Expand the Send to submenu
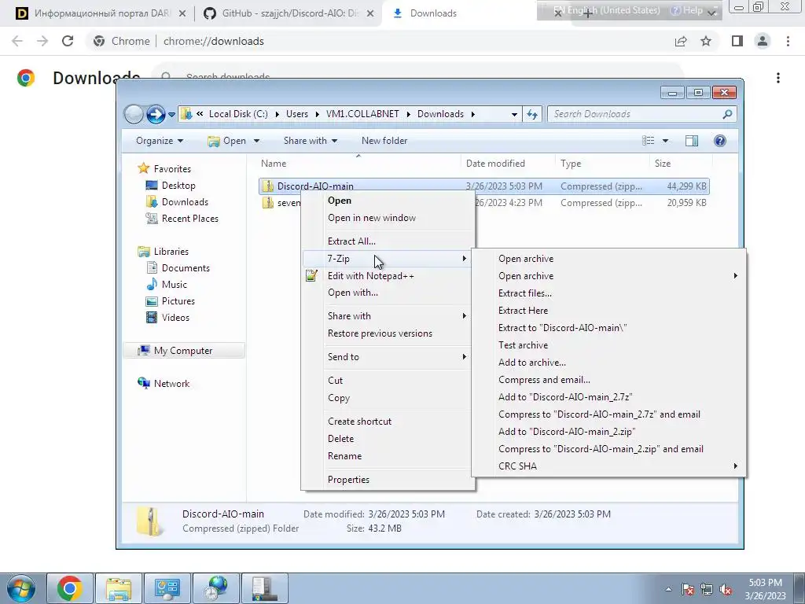The image size is (805, 604). tap(388, 357)
